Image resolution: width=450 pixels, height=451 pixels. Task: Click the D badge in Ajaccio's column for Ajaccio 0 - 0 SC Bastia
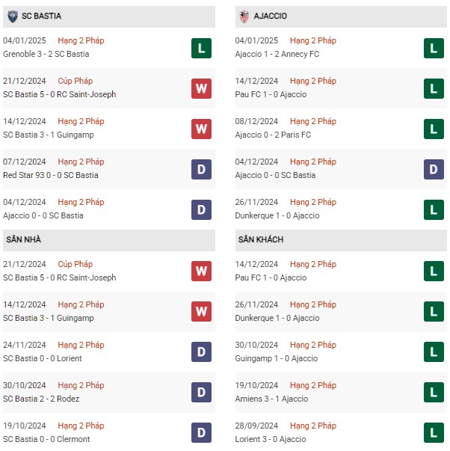click(434, 170)
